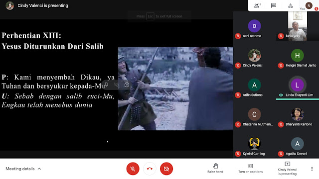
Task: Expand Meeting details chevron
Action: pos(39,169)
